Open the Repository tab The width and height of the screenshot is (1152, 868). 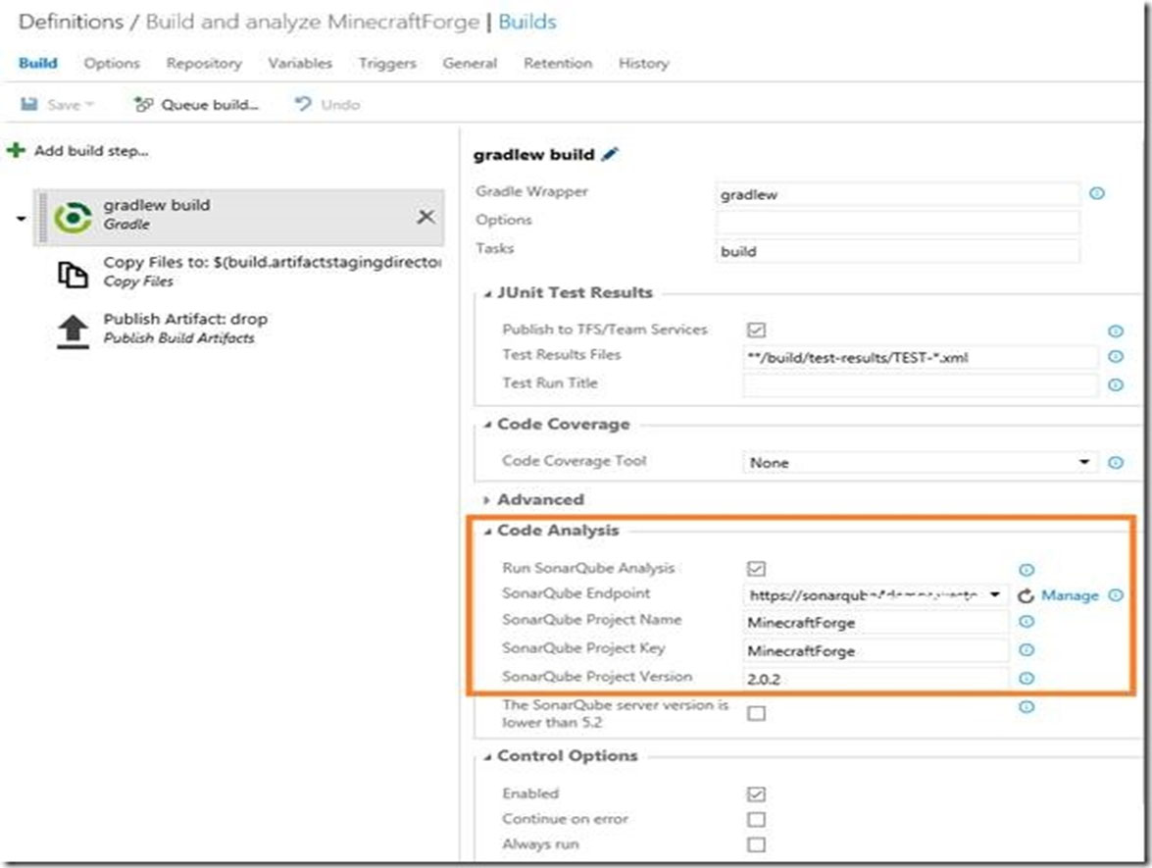204,63
